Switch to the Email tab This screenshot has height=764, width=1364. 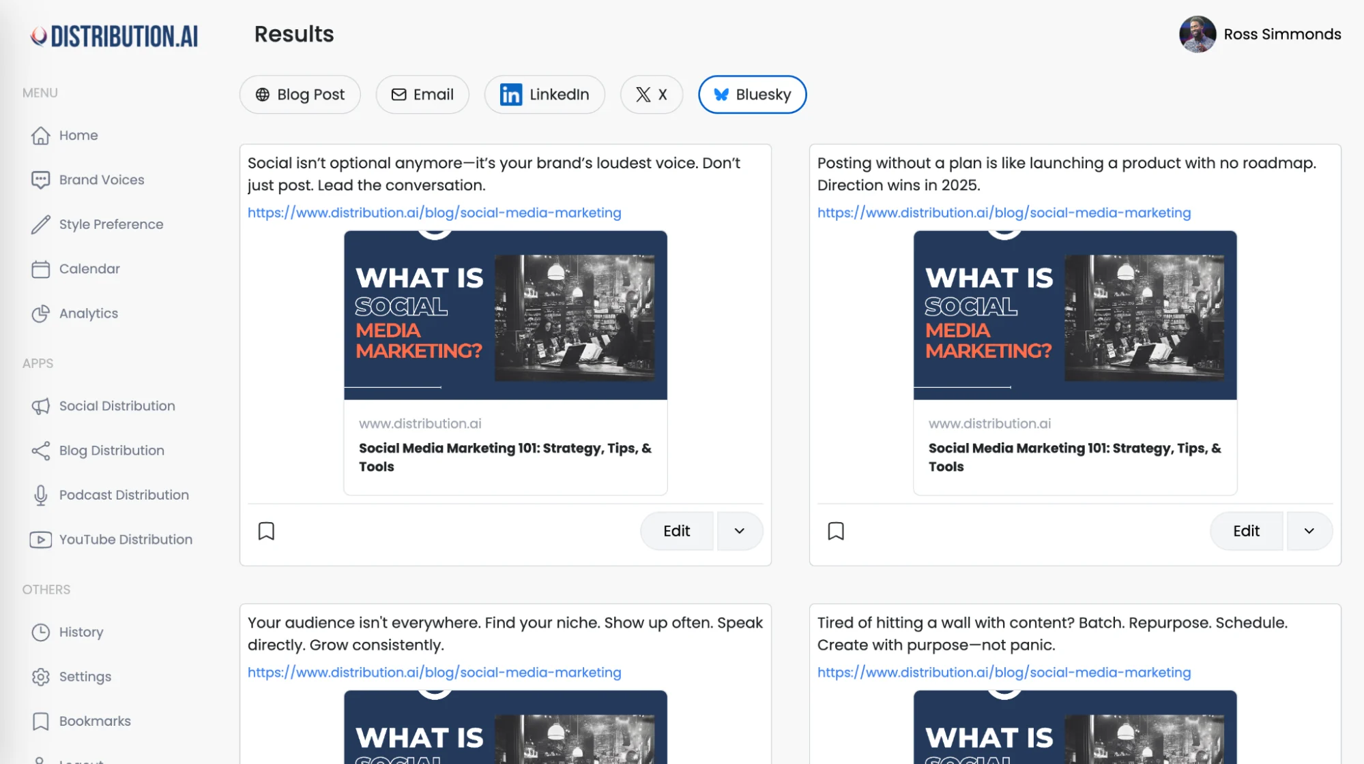click(422, 95)
